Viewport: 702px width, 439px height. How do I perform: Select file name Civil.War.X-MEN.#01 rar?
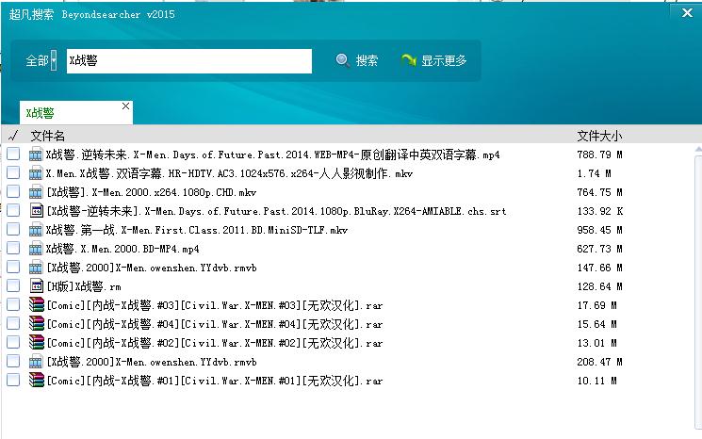pyautogui.click(x=215, y=381)
